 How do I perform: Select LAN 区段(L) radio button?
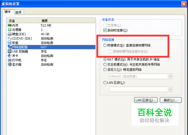pos(105,82)
